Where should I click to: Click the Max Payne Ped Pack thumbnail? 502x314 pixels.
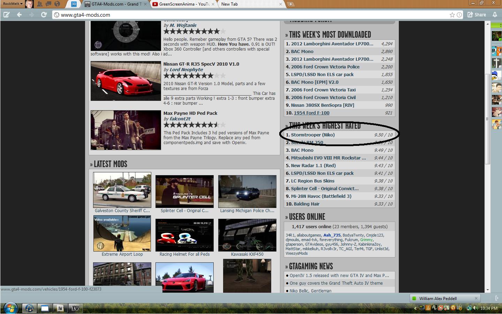point(125,130)
